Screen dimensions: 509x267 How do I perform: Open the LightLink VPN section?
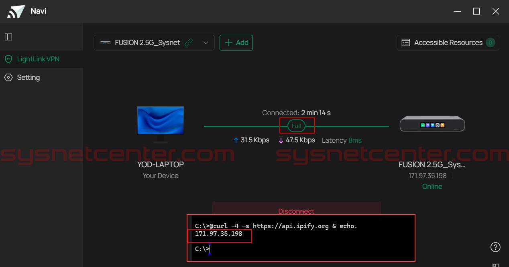tap(41, 59)
